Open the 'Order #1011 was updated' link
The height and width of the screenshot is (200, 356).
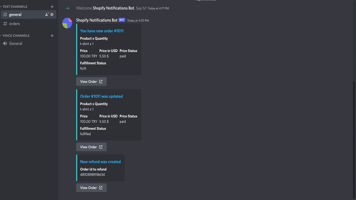pyautogui.click(x=101, y=96)
